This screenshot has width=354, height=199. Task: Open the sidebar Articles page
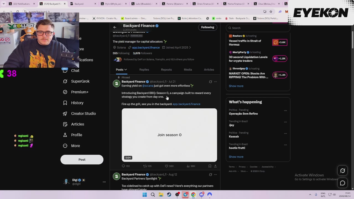(x=74, y=124)
